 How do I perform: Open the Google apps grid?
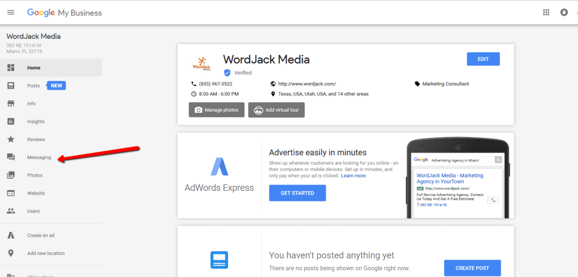[546, 12]
